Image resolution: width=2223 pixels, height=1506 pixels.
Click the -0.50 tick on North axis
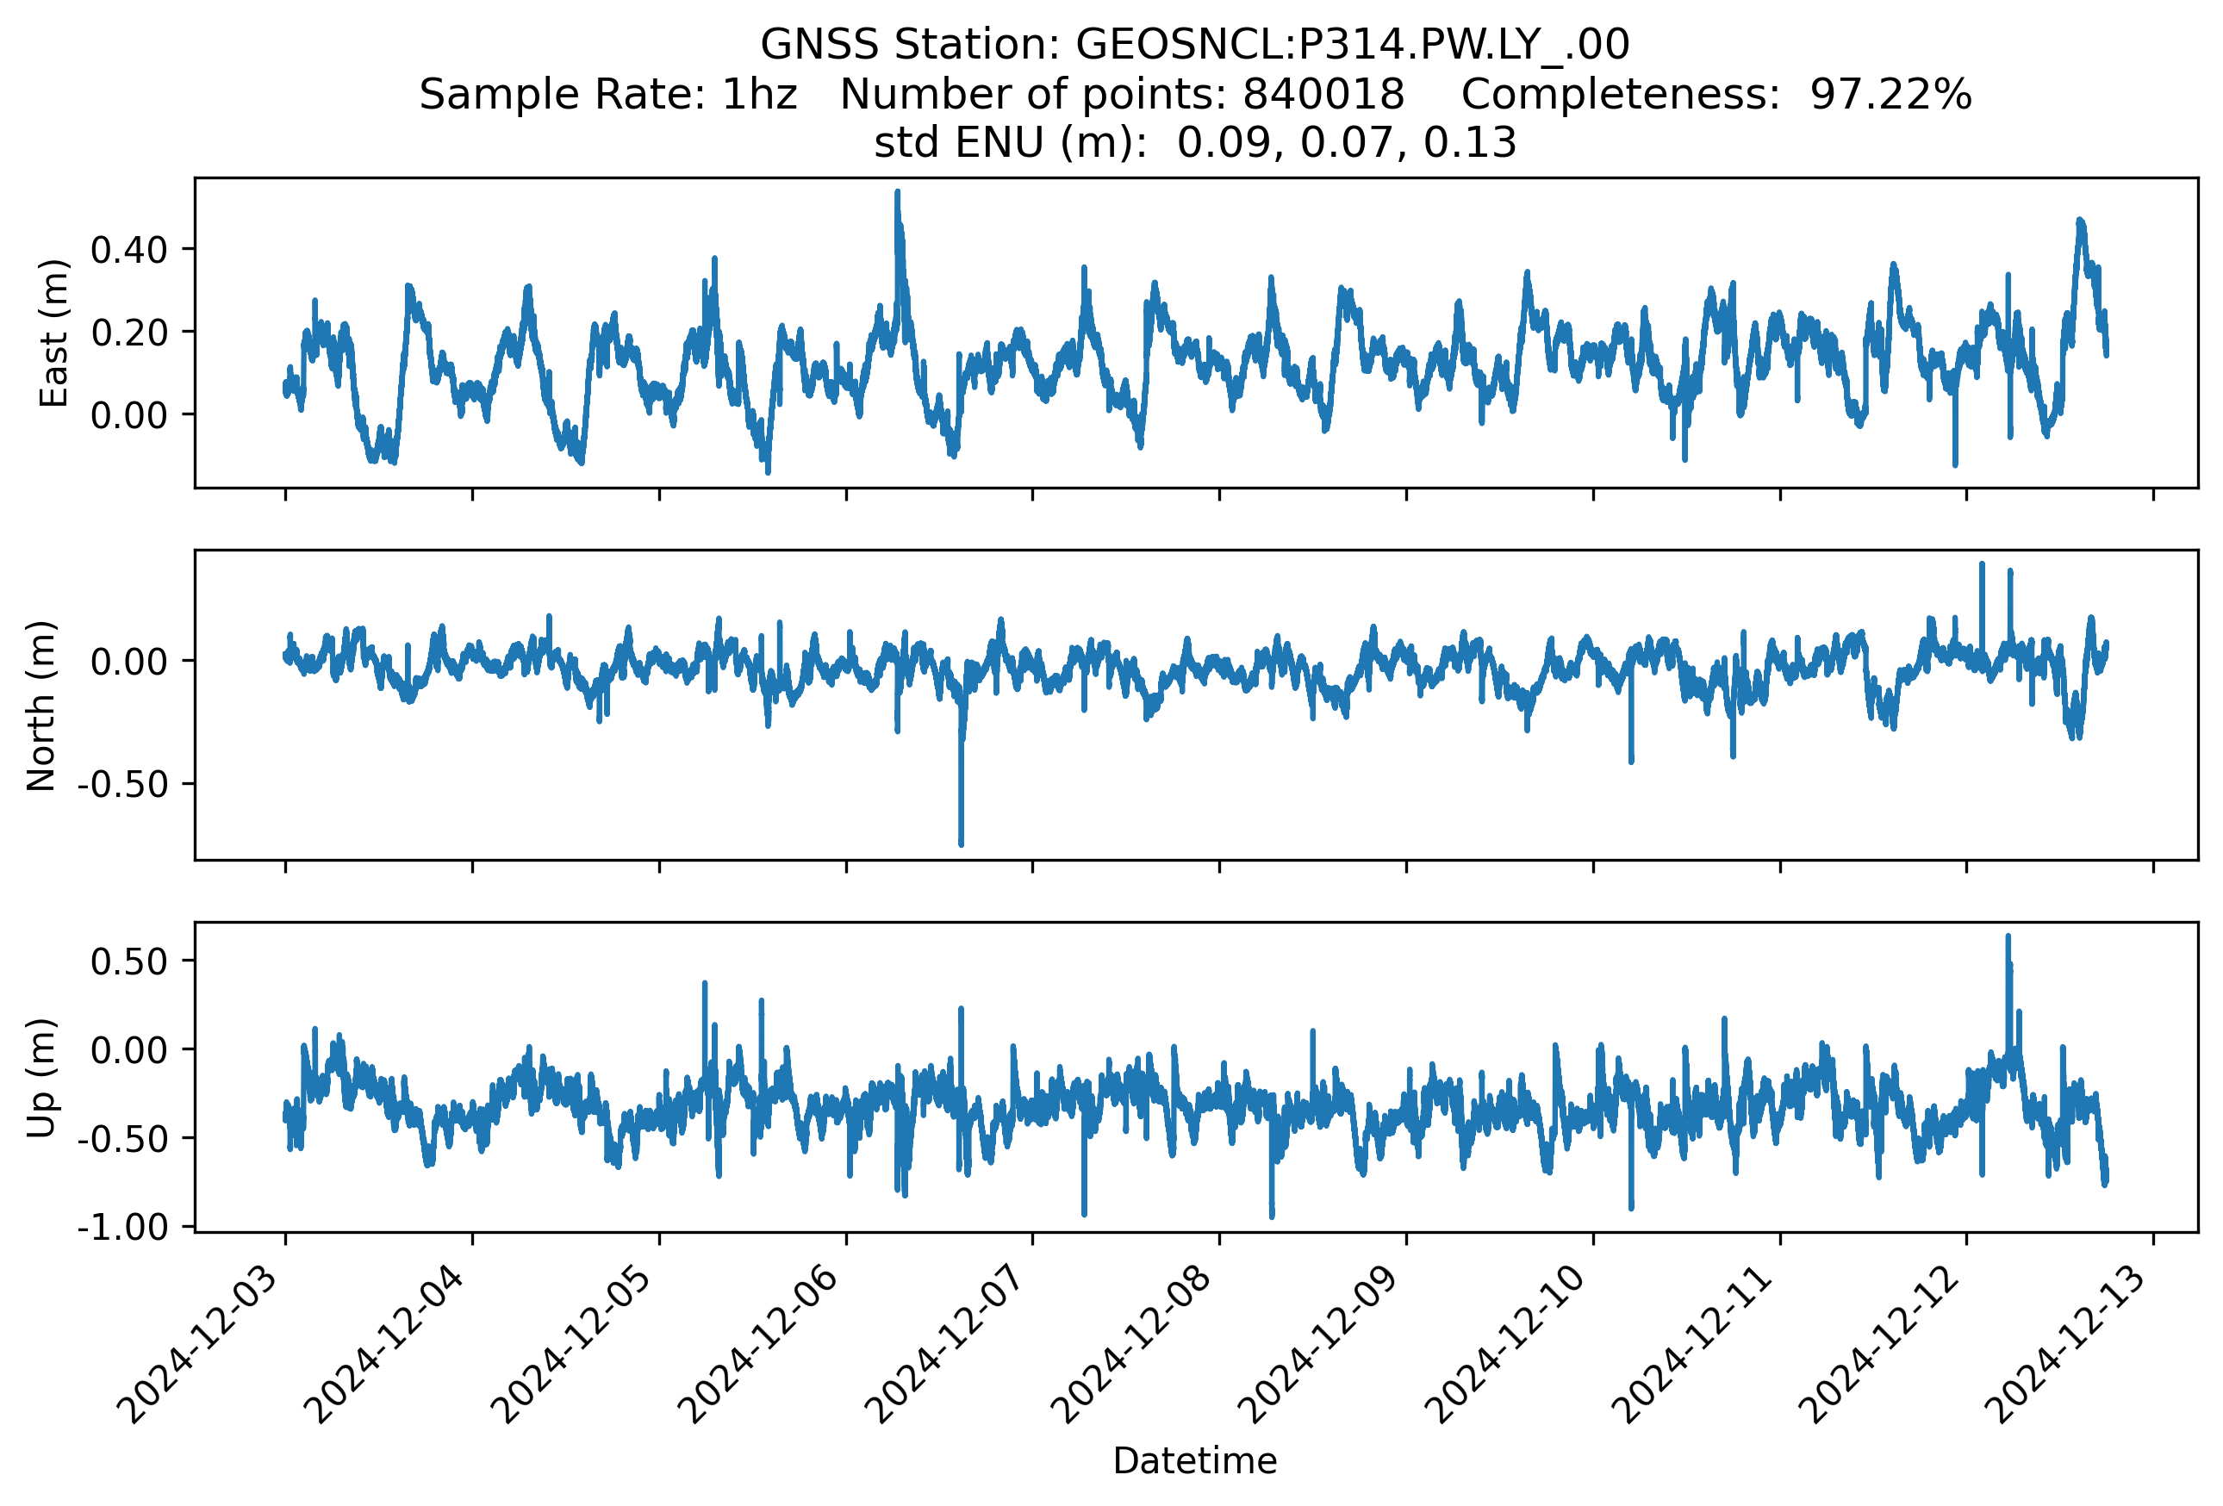point(123,784)
